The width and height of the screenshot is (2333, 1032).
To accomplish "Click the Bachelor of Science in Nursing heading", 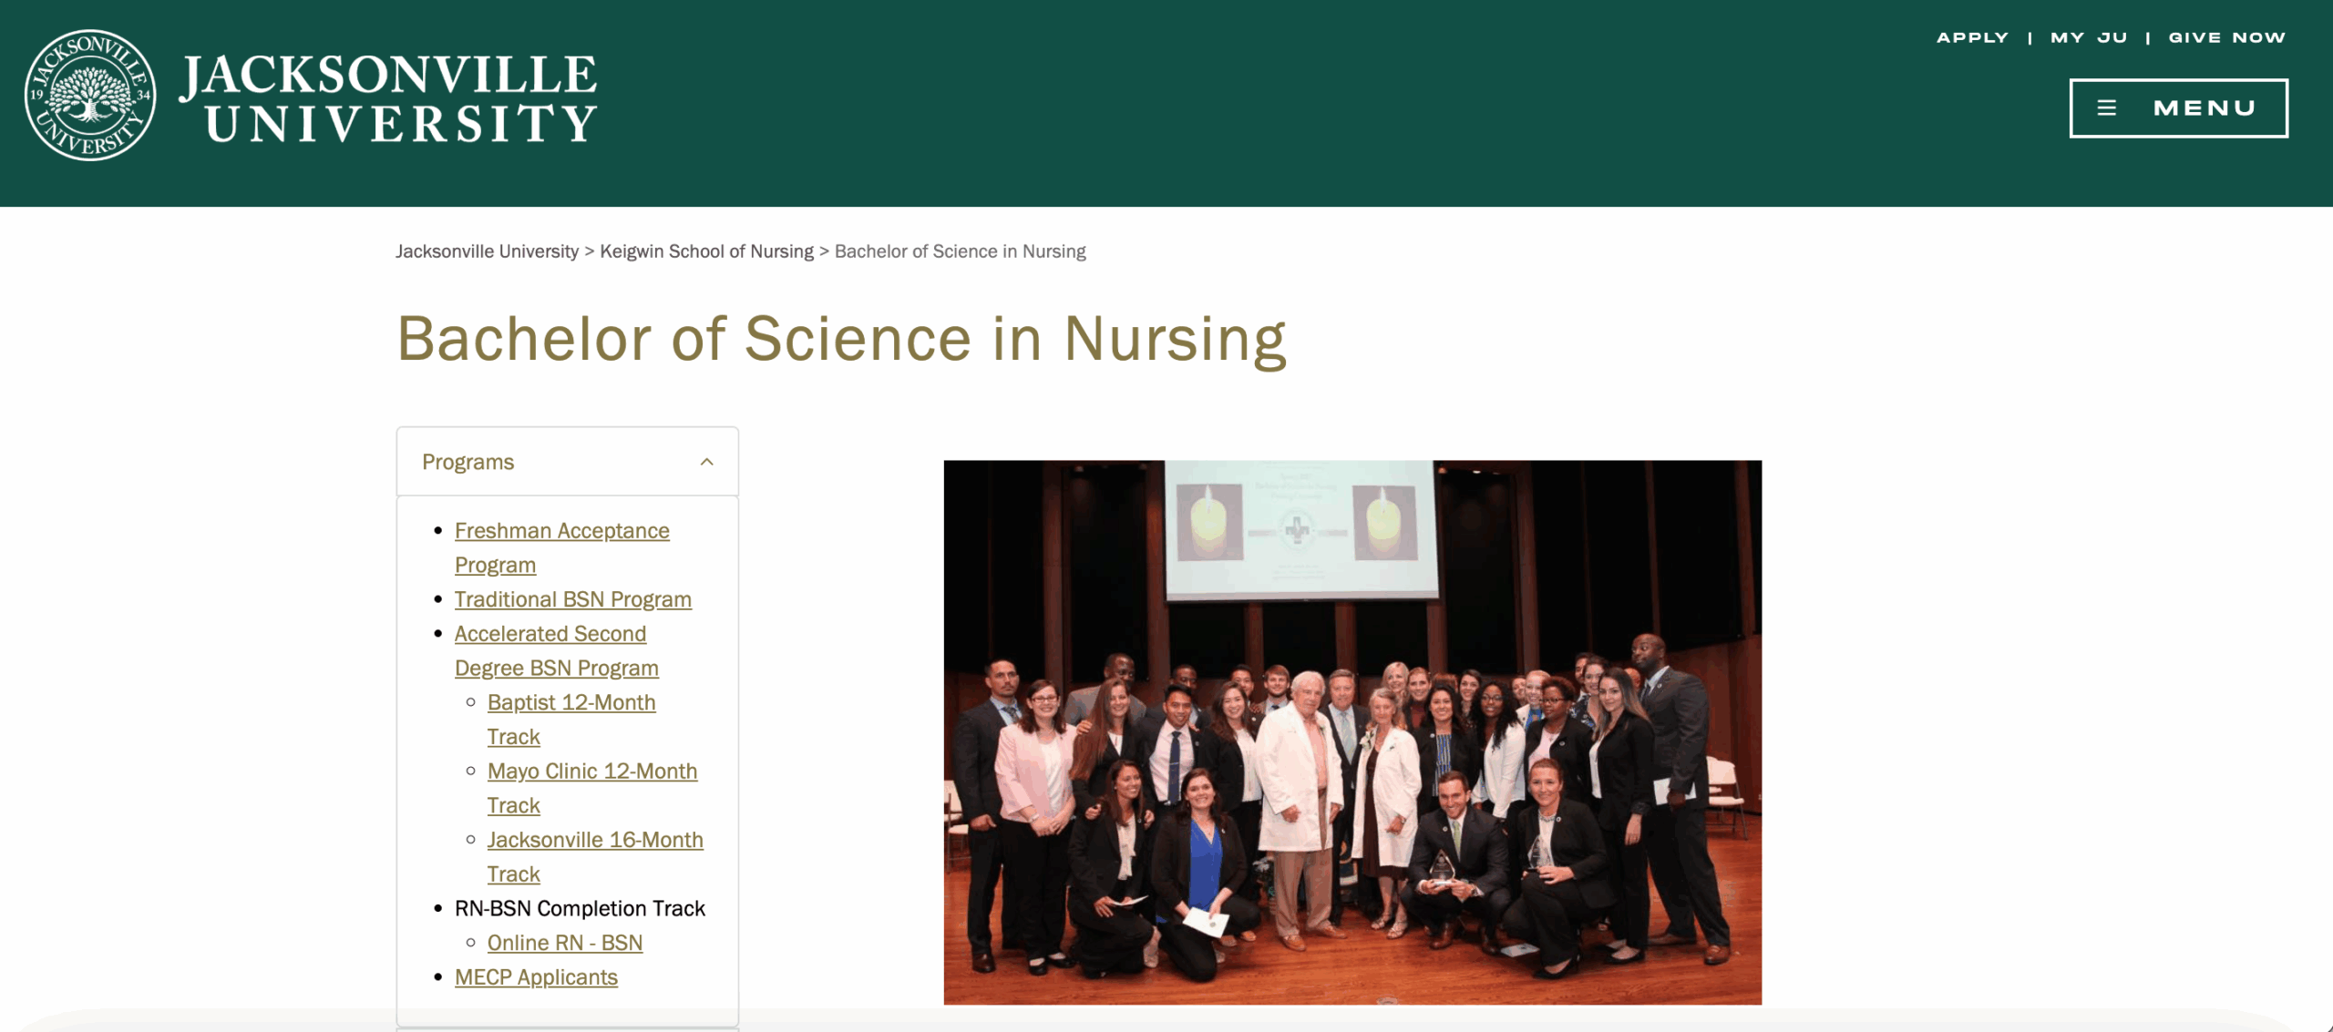I will 840,340.
